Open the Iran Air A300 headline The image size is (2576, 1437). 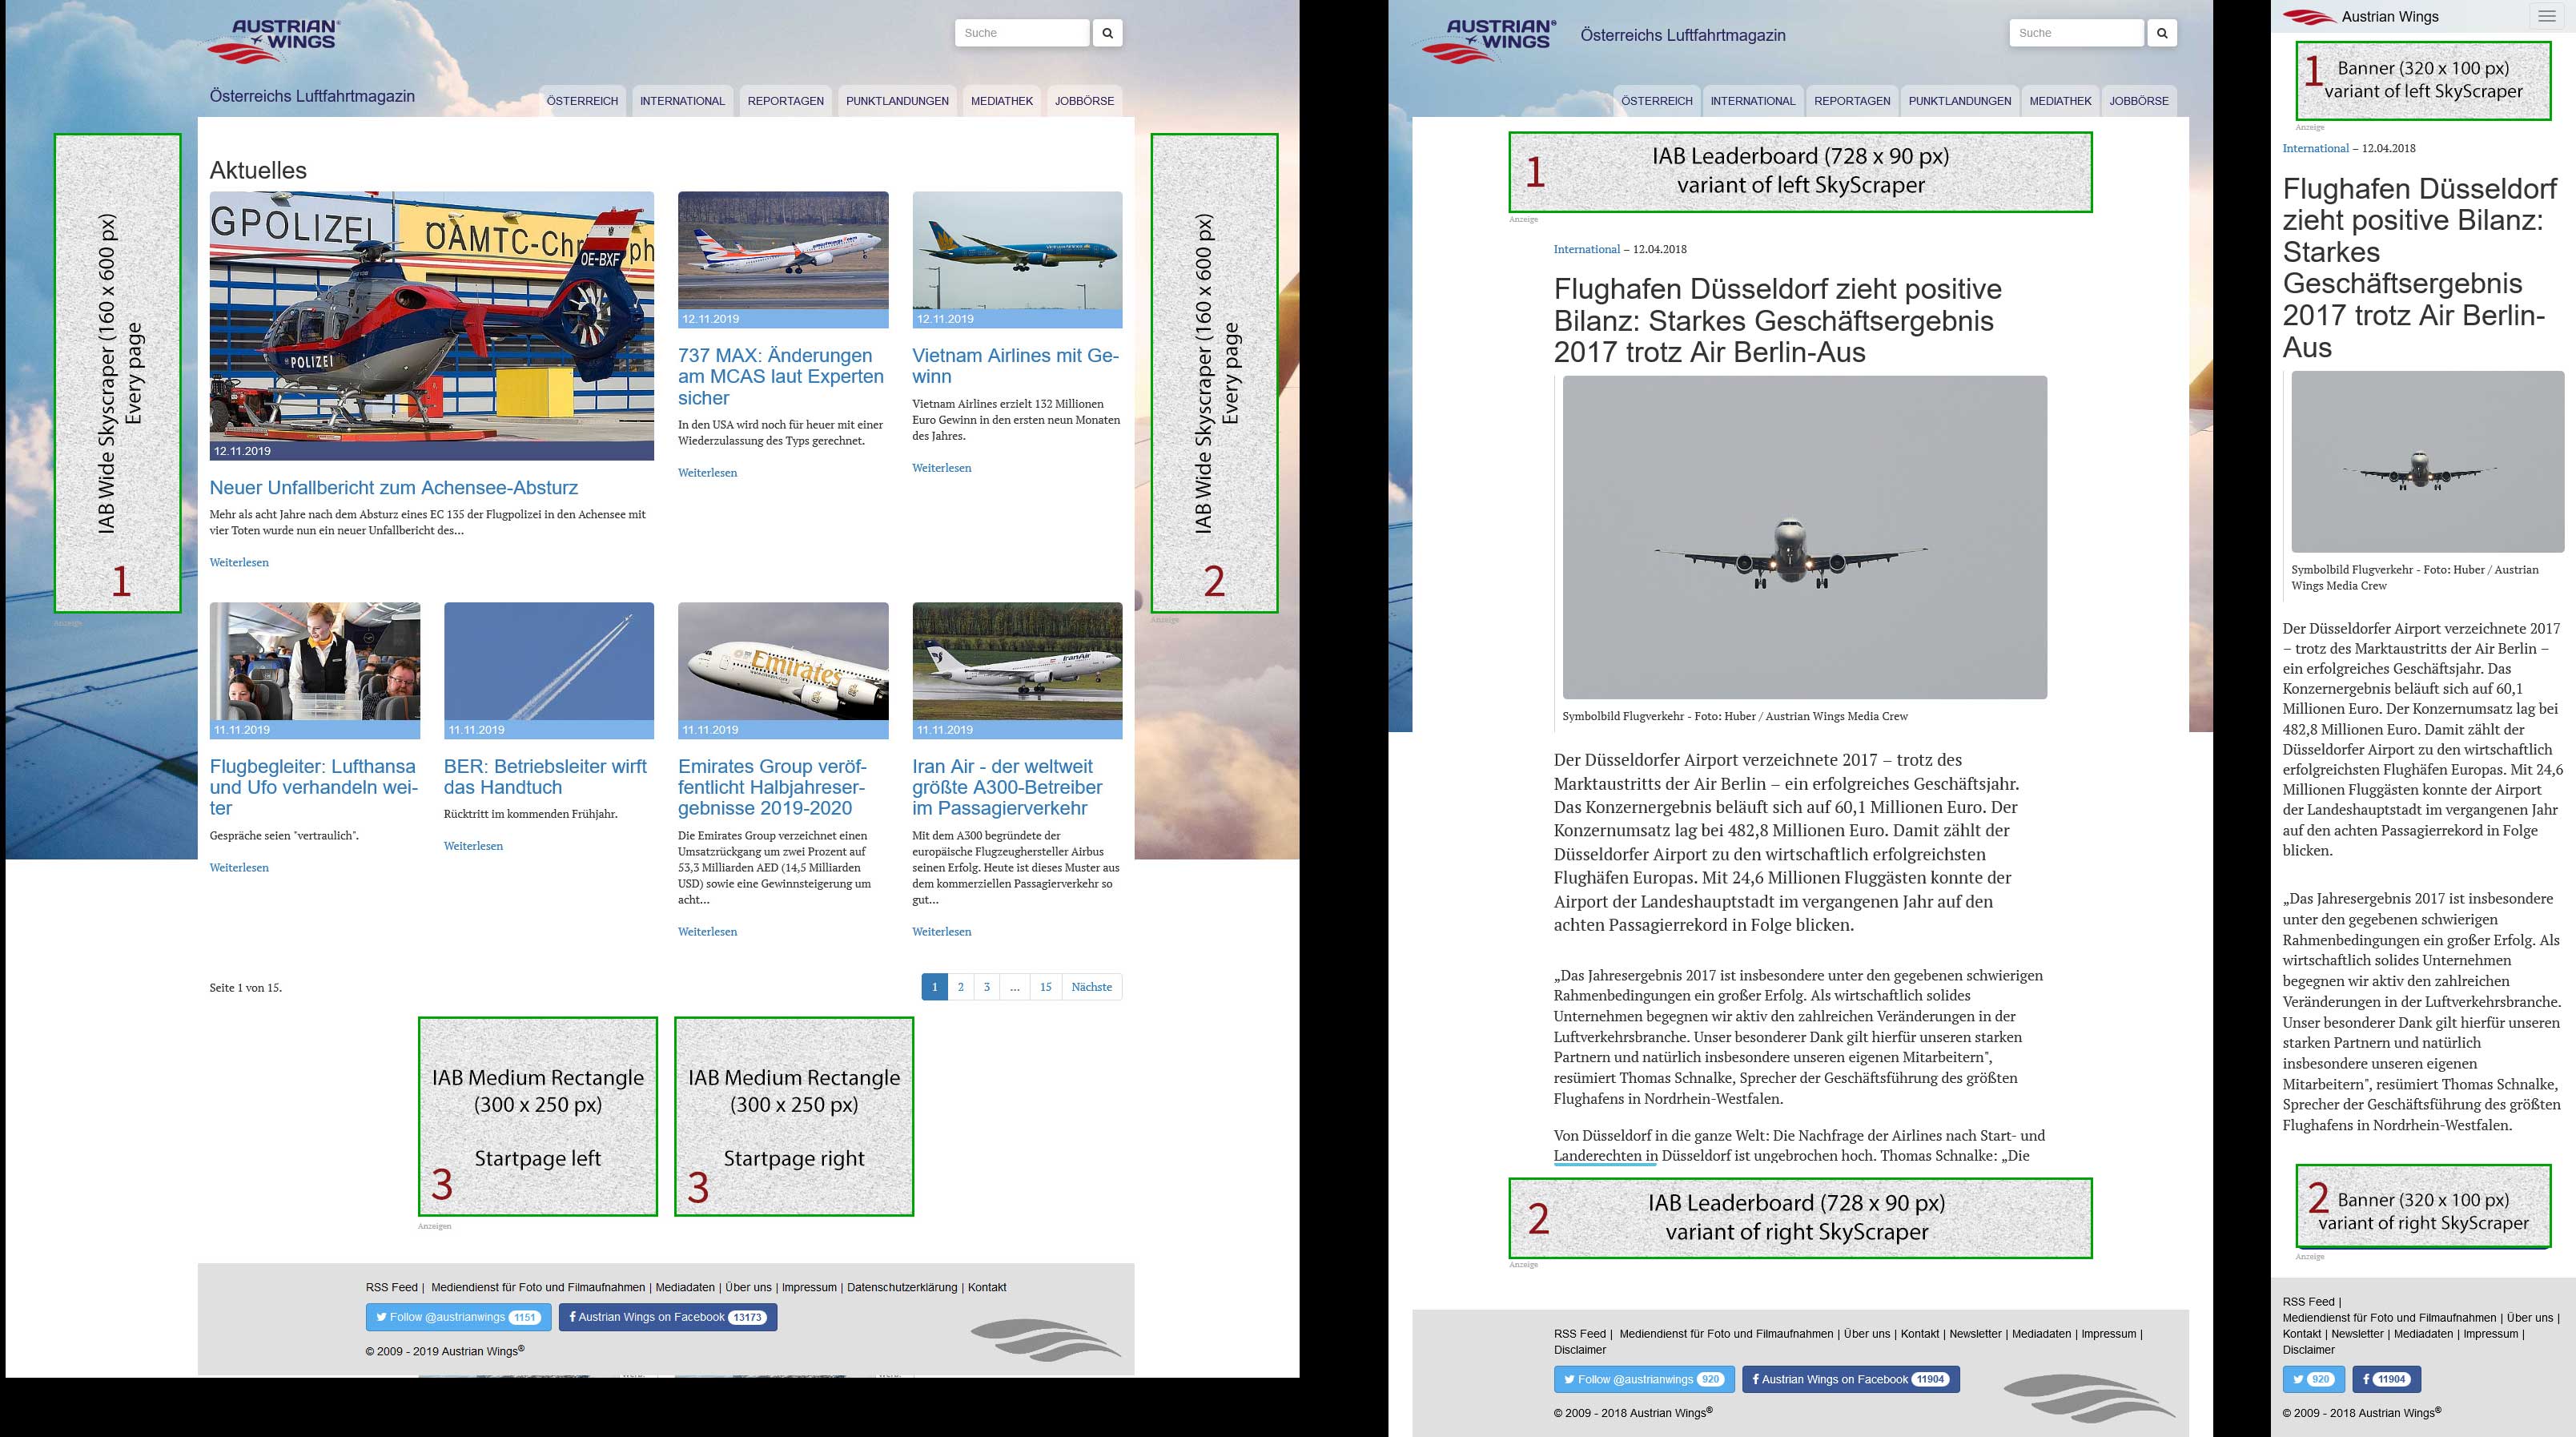[1007, 787]
